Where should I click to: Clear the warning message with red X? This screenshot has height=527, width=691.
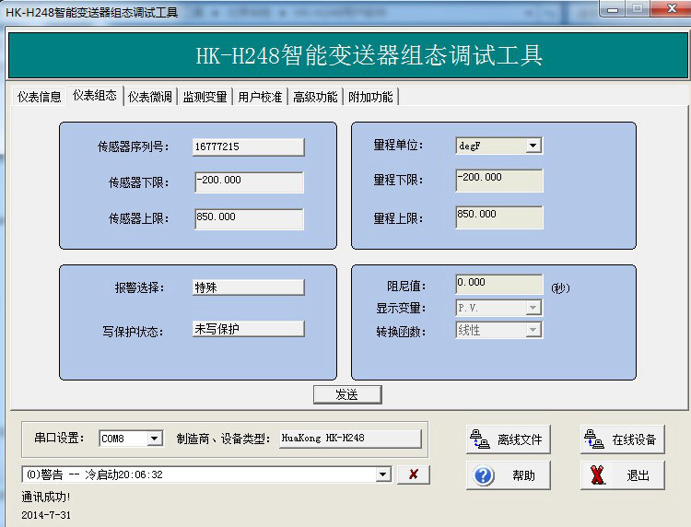pos(414,474)
